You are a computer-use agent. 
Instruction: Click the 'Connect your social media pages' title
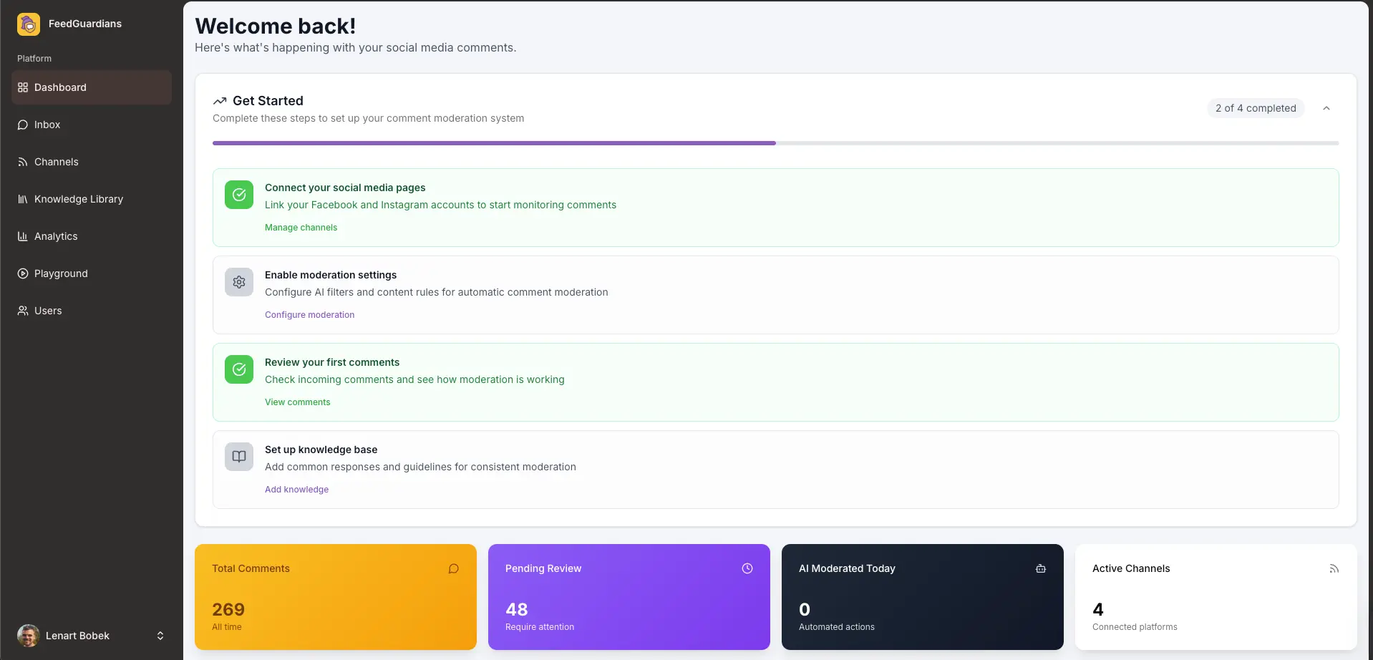pos(345,188)
